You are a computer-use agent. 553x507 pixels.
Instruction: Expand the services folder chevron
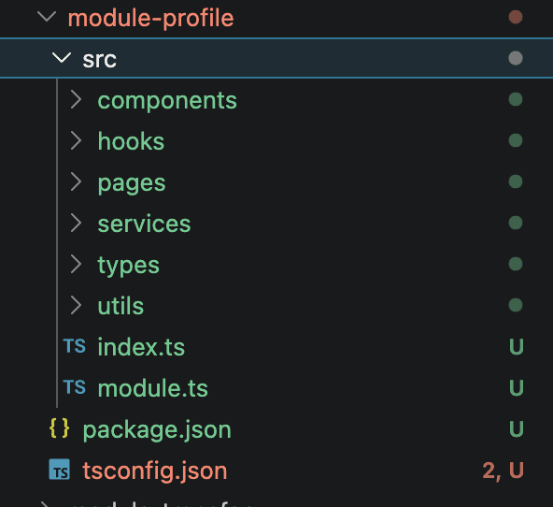point(76,223)
